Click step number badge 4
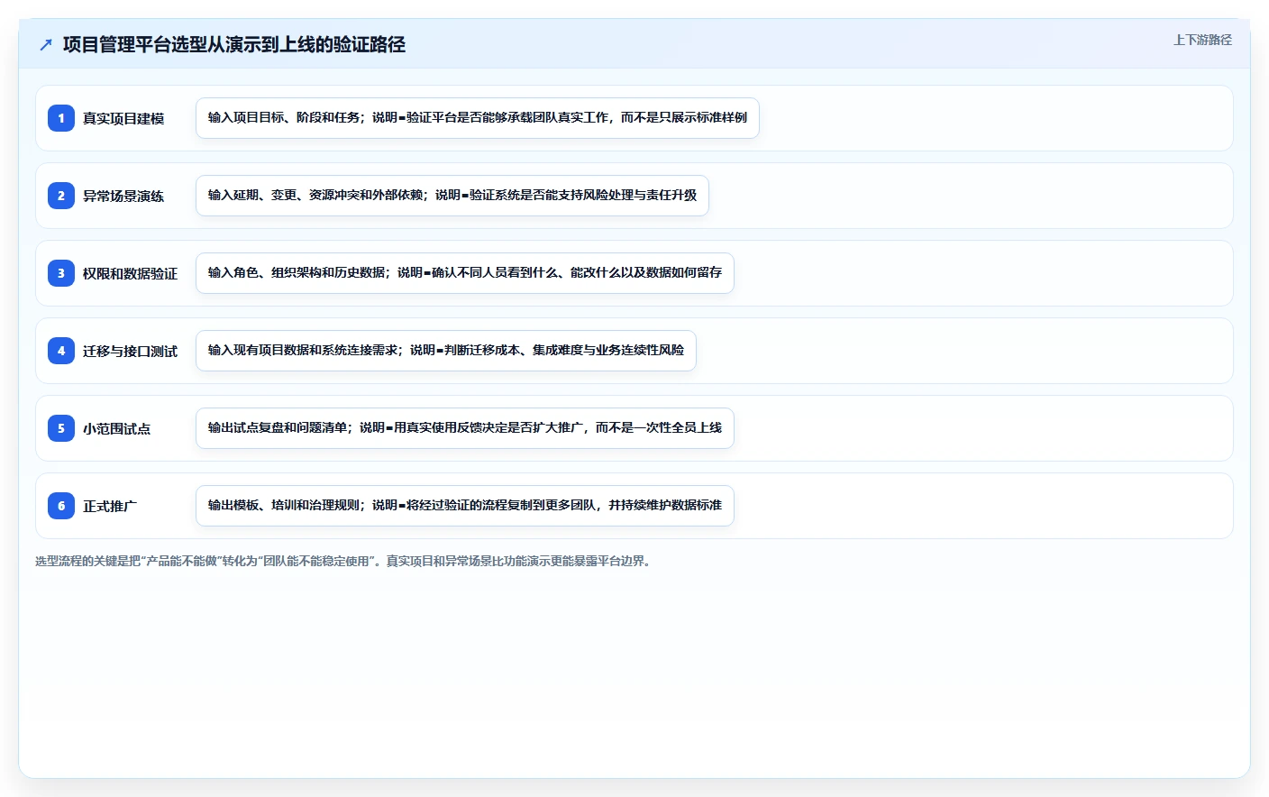Image resolution: width=1269 pixels, height=797 pixels. pyautogui.click(x=61, y=351)
